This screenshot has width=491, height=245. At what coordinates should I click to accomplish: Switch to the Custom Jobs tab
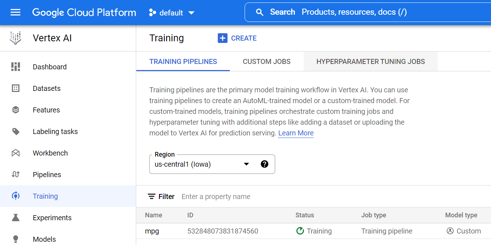[267, 61]
